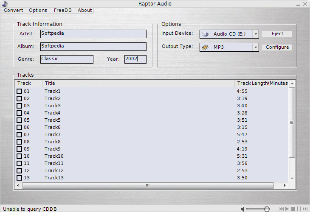This screenshot has height=212, width=310.
Task: Check the box for track 01
Action: (x=20, y=91)
